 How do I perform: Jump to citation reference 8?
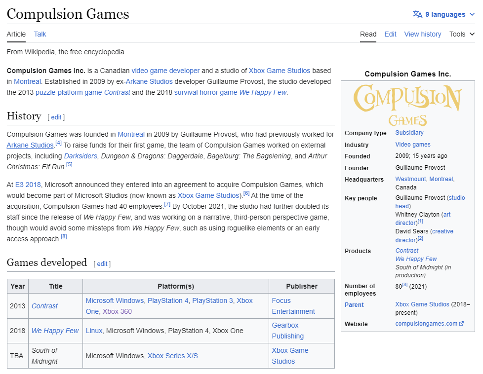(64, 237)
